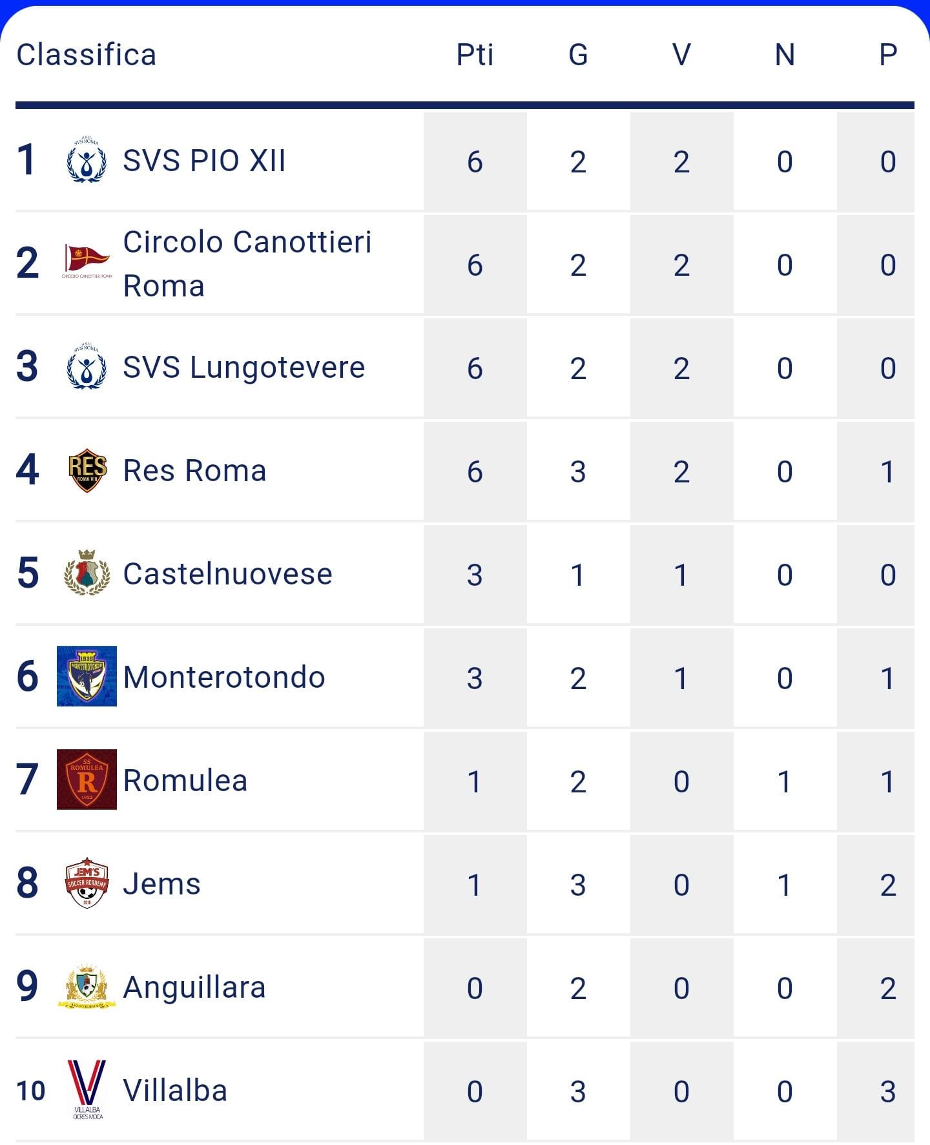Viewport: 930px width, 1145px height.
Task: Open the Circolo Canottieri Roma pennant logo
Action: tap(87, 262)
